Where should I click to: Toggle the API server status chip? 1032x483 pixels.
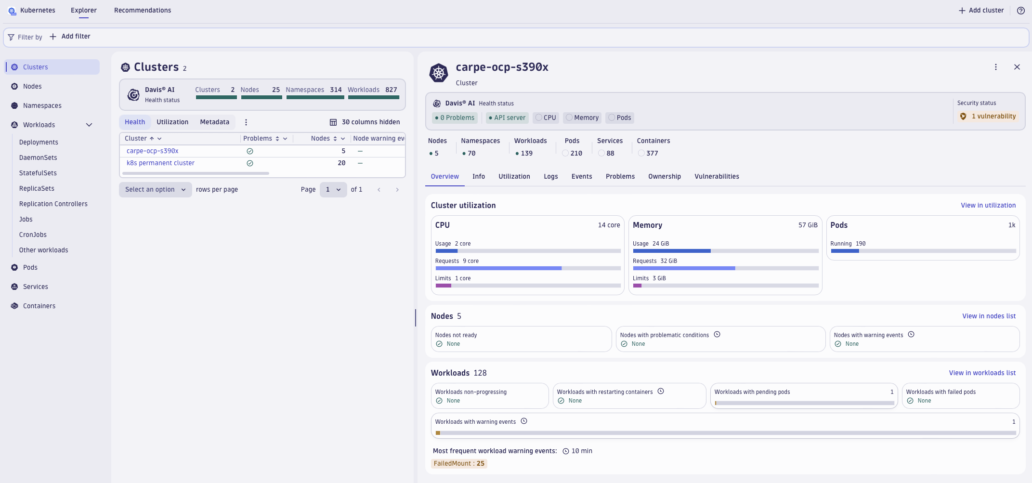[507, 117]
